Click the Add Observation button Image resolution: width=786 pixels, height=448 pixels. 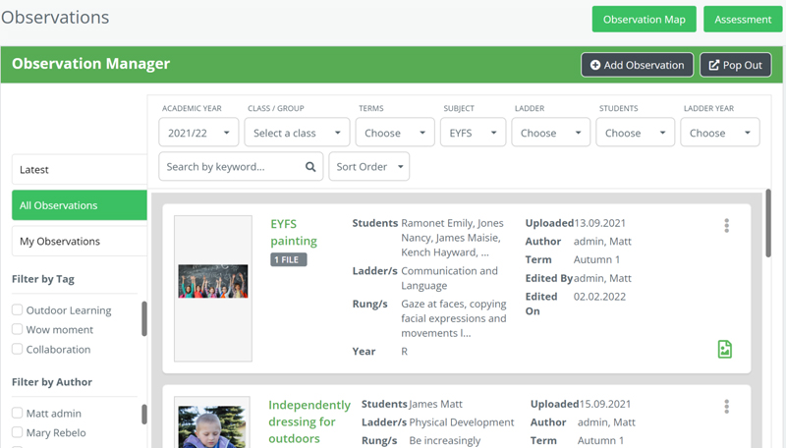click(x=637, y=65)
